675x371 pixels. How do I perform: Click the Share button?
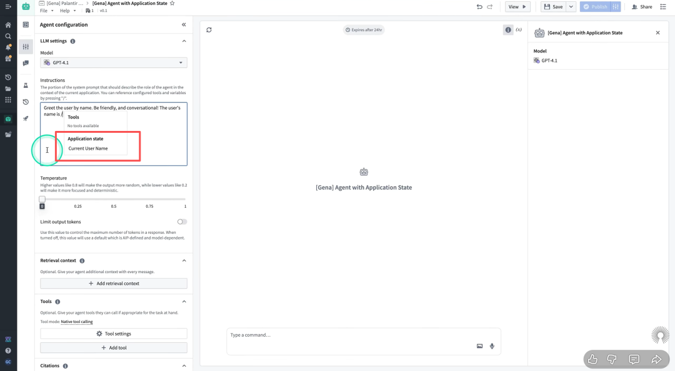click(641, 7)
